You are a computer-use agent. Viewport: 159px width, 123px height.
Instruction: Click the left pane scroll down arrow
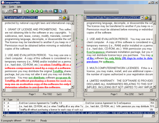coord(72,87)
